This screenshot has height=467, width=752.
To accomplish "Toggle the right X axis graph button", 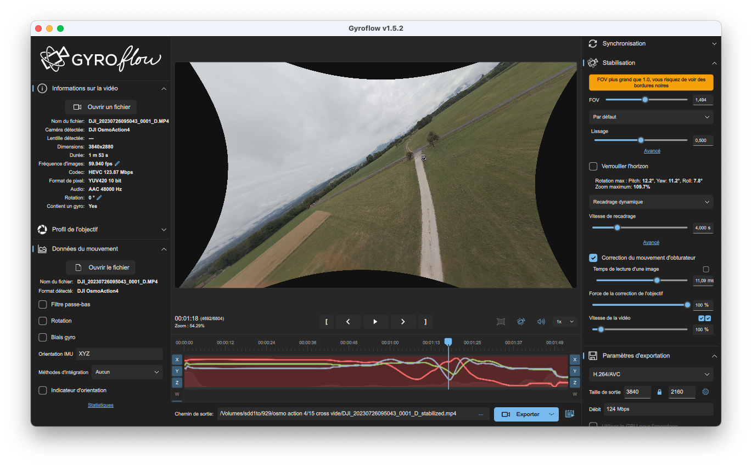I will (575, 360).
